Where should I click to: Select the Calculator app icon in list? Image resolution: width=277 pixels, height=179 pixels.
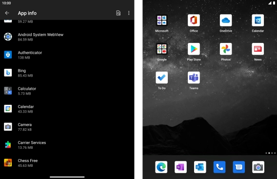click(x=8, y=91)
